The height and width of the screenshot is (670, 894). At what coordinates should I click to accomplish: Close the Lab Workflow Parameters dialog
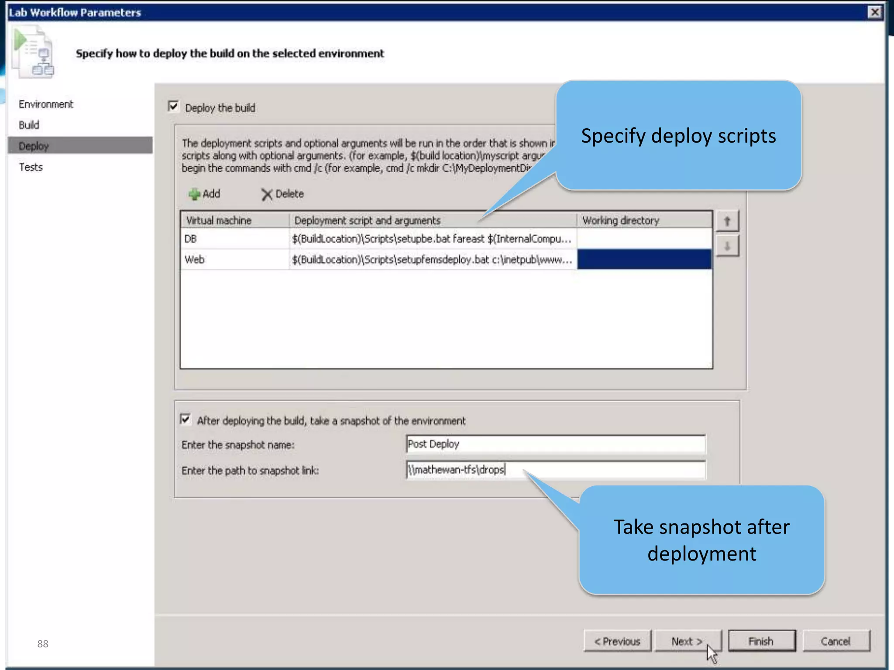(874, 12)
